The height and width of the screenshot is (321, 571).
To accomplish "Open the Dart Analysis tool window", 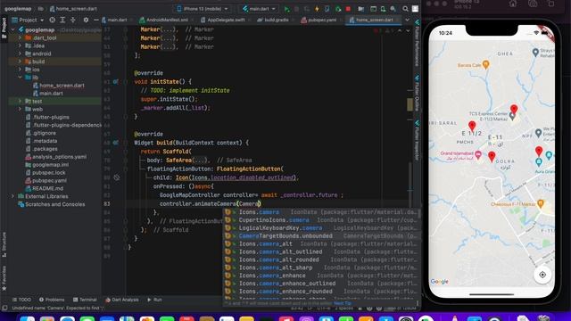I will (x=122, y=300).
